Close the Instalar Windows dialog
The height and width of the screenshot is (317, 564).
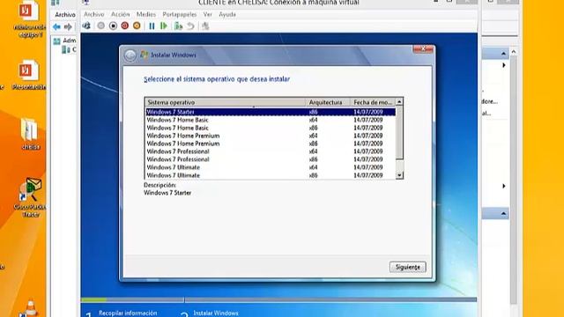tap(423, 49)
